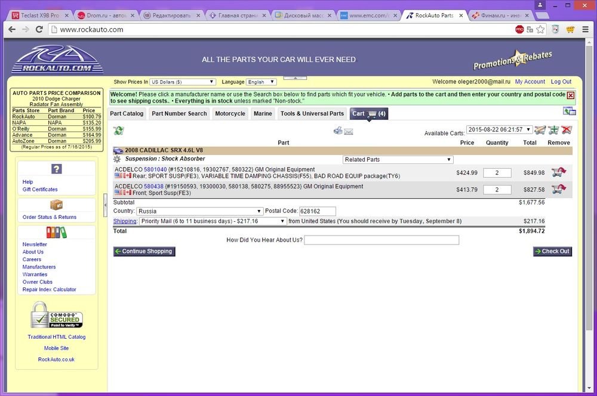This screenshot has height=396, width=597.
Task: Open the Tools & Universal Parts tab
Action: coord(312,113)
